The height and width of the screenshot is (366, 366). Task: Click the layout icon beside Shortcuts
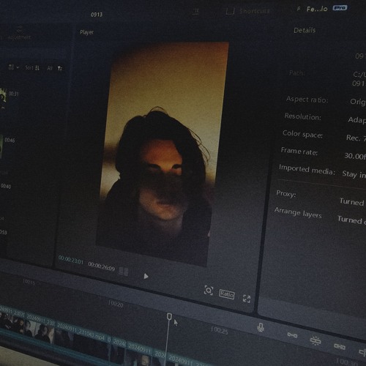pos(230,11)
